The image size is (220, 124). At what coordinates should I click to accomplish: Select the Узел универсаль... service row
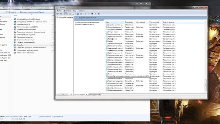(141, 60)
